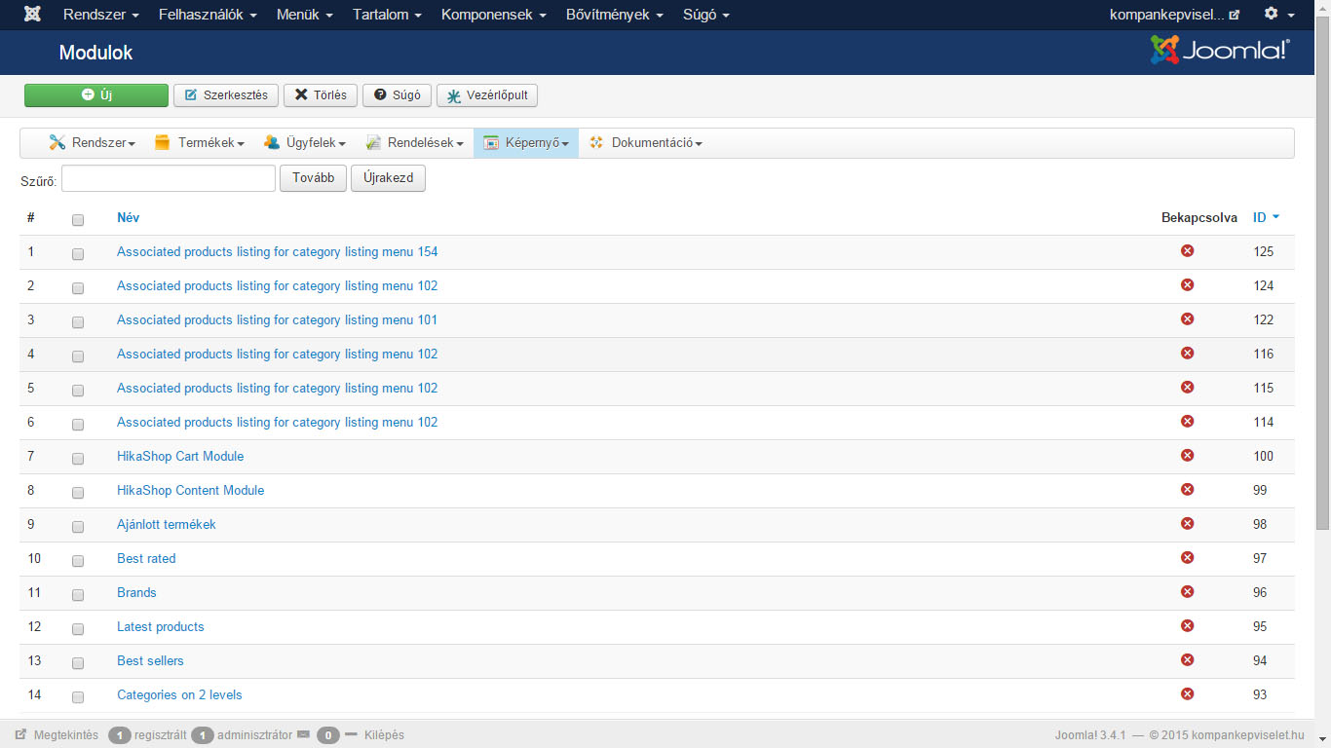Toggle enabled status for module ID 115

coord(1187,388)
